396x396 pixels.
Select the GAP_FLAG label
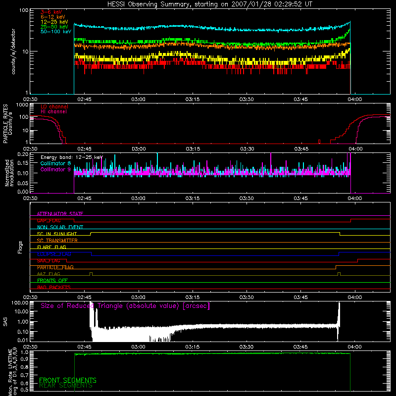tap(49, 220)
